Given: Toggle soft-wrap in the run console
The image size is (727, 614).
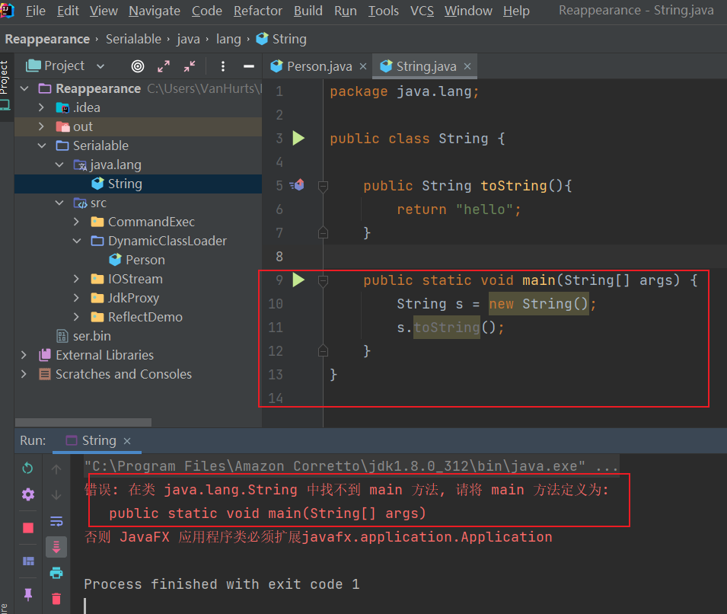Looking at the screenshot, I should coord(56,521).
